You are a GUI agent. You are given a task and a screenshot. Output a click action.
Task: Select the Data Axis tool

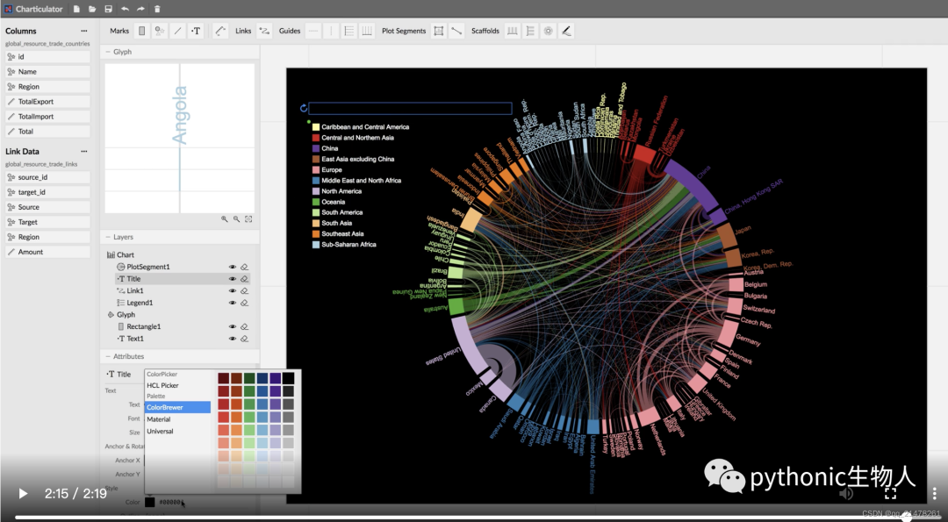point(220,31)
